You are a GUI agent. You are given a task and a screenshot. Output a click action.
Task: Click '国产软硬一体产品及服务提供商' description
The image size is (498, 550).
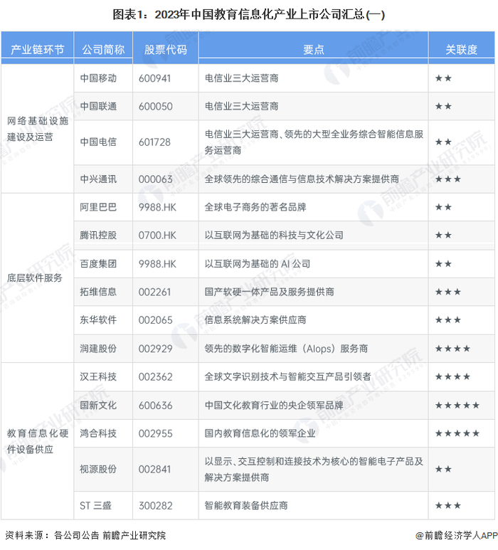269,292
